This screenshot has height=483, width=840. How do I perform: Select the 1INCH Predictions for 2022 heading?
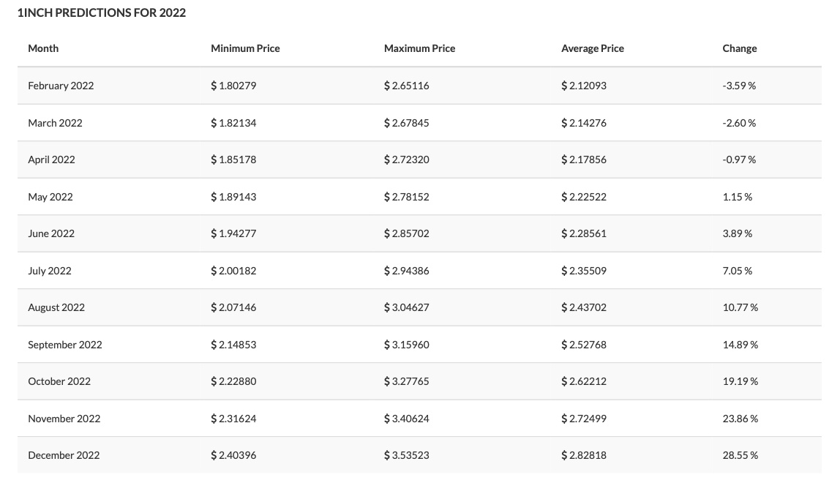click(102, 12)
